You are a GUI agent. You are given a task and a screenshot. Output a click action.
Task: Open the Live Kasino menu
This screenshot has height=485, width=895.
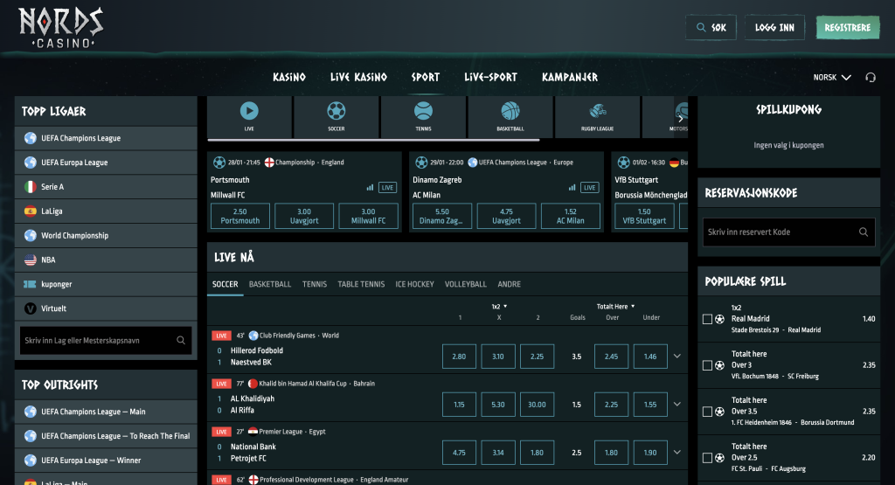(x=358, y=77)
